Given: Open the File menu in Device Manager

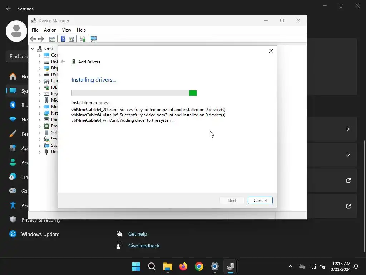Looking at the screenshot, I should click(x=35, y=30).
